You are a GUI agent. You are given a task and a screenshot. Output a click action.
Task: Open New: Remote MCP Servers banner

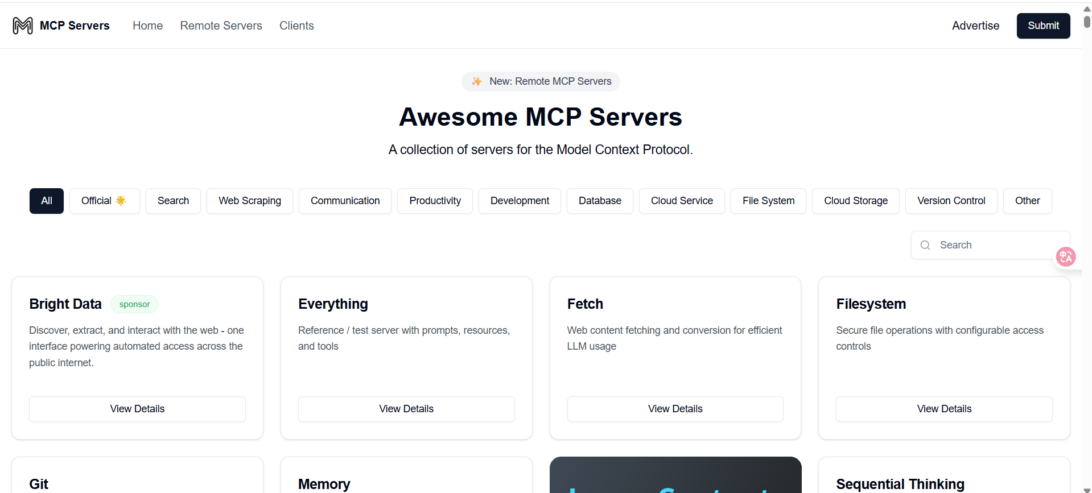[541, 81]
